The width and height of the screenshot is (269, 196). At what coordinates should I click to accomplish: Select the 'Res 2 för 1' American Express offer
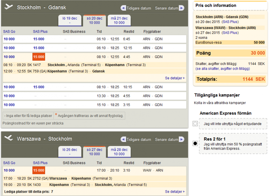point(195,144)
